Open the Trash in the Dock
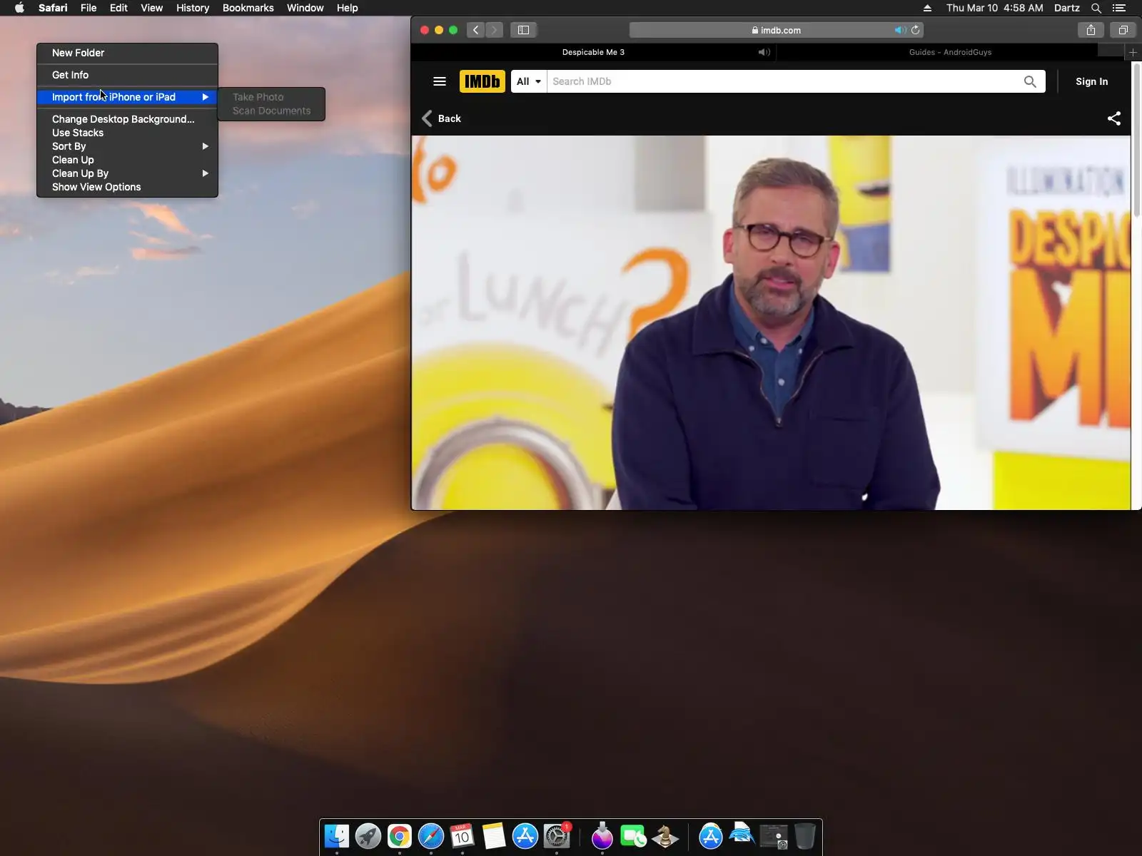Viewport: 1142px width, 856px height. click(x=805, y=836)
